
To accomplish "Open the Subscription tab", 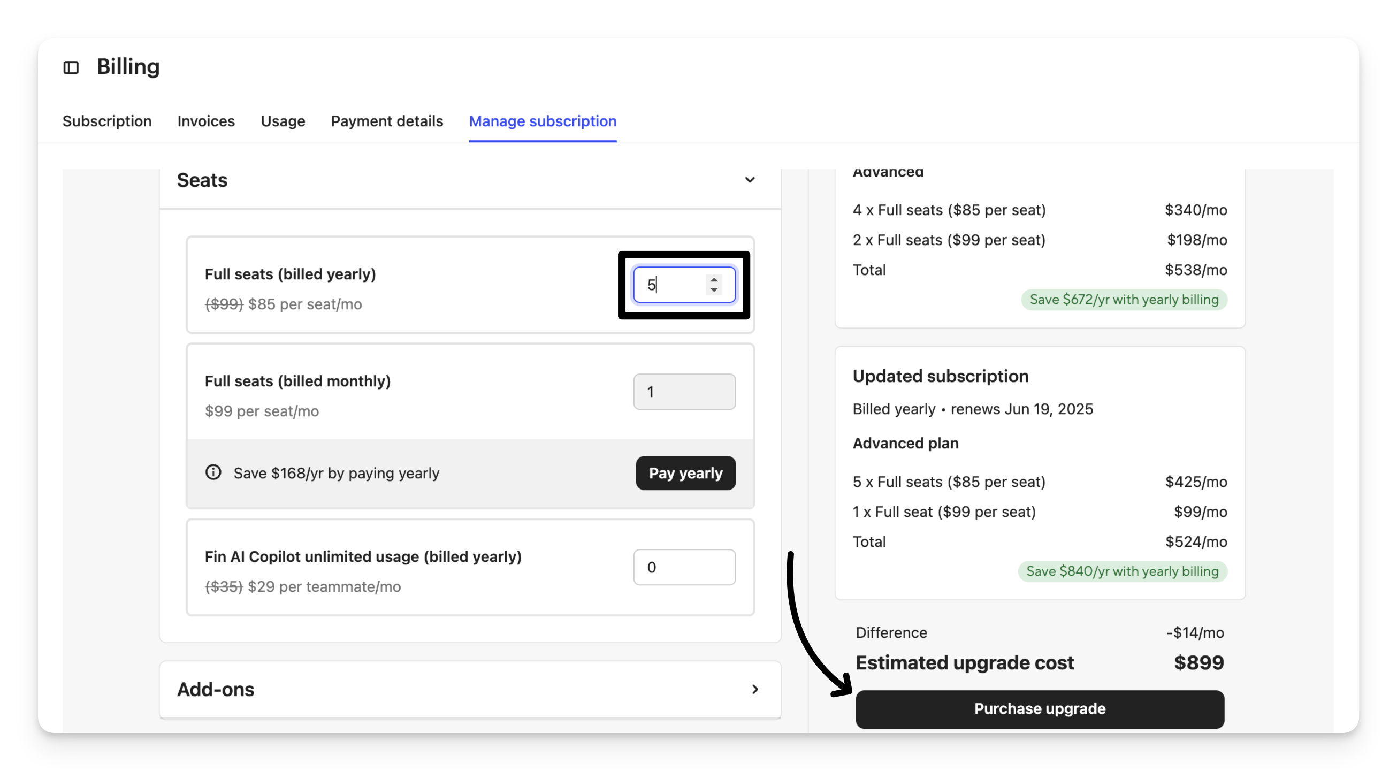I will (107, 121).
